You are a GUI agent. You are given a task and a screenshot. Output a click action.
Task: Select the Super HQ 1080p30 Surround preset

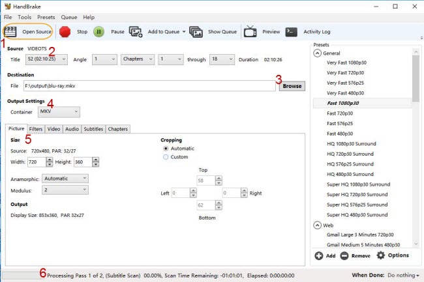click(x=359, y=184)
